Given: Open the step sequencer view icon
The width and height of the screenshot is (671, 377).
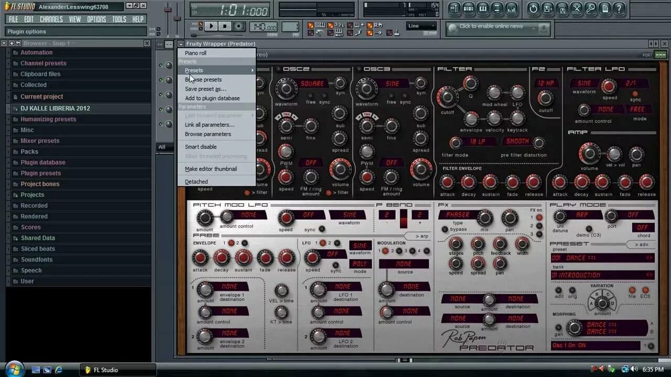Looking at the screenshot, I should click(469, 8).
